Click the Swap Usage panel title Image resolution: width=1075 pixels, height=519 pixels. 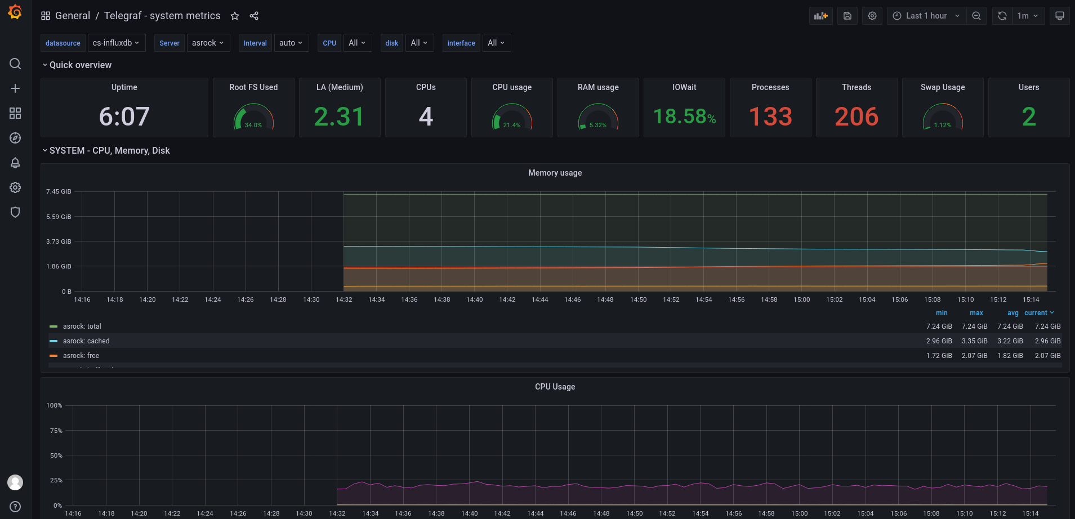(x=943, y=87)
